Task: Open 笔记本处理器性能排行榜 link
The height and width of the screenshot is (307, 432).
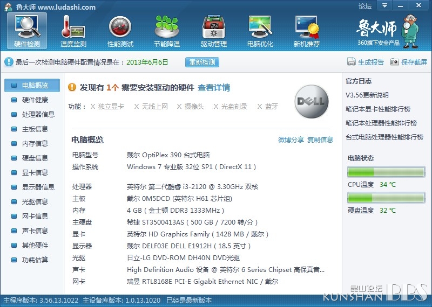Action: click(381, 123)
